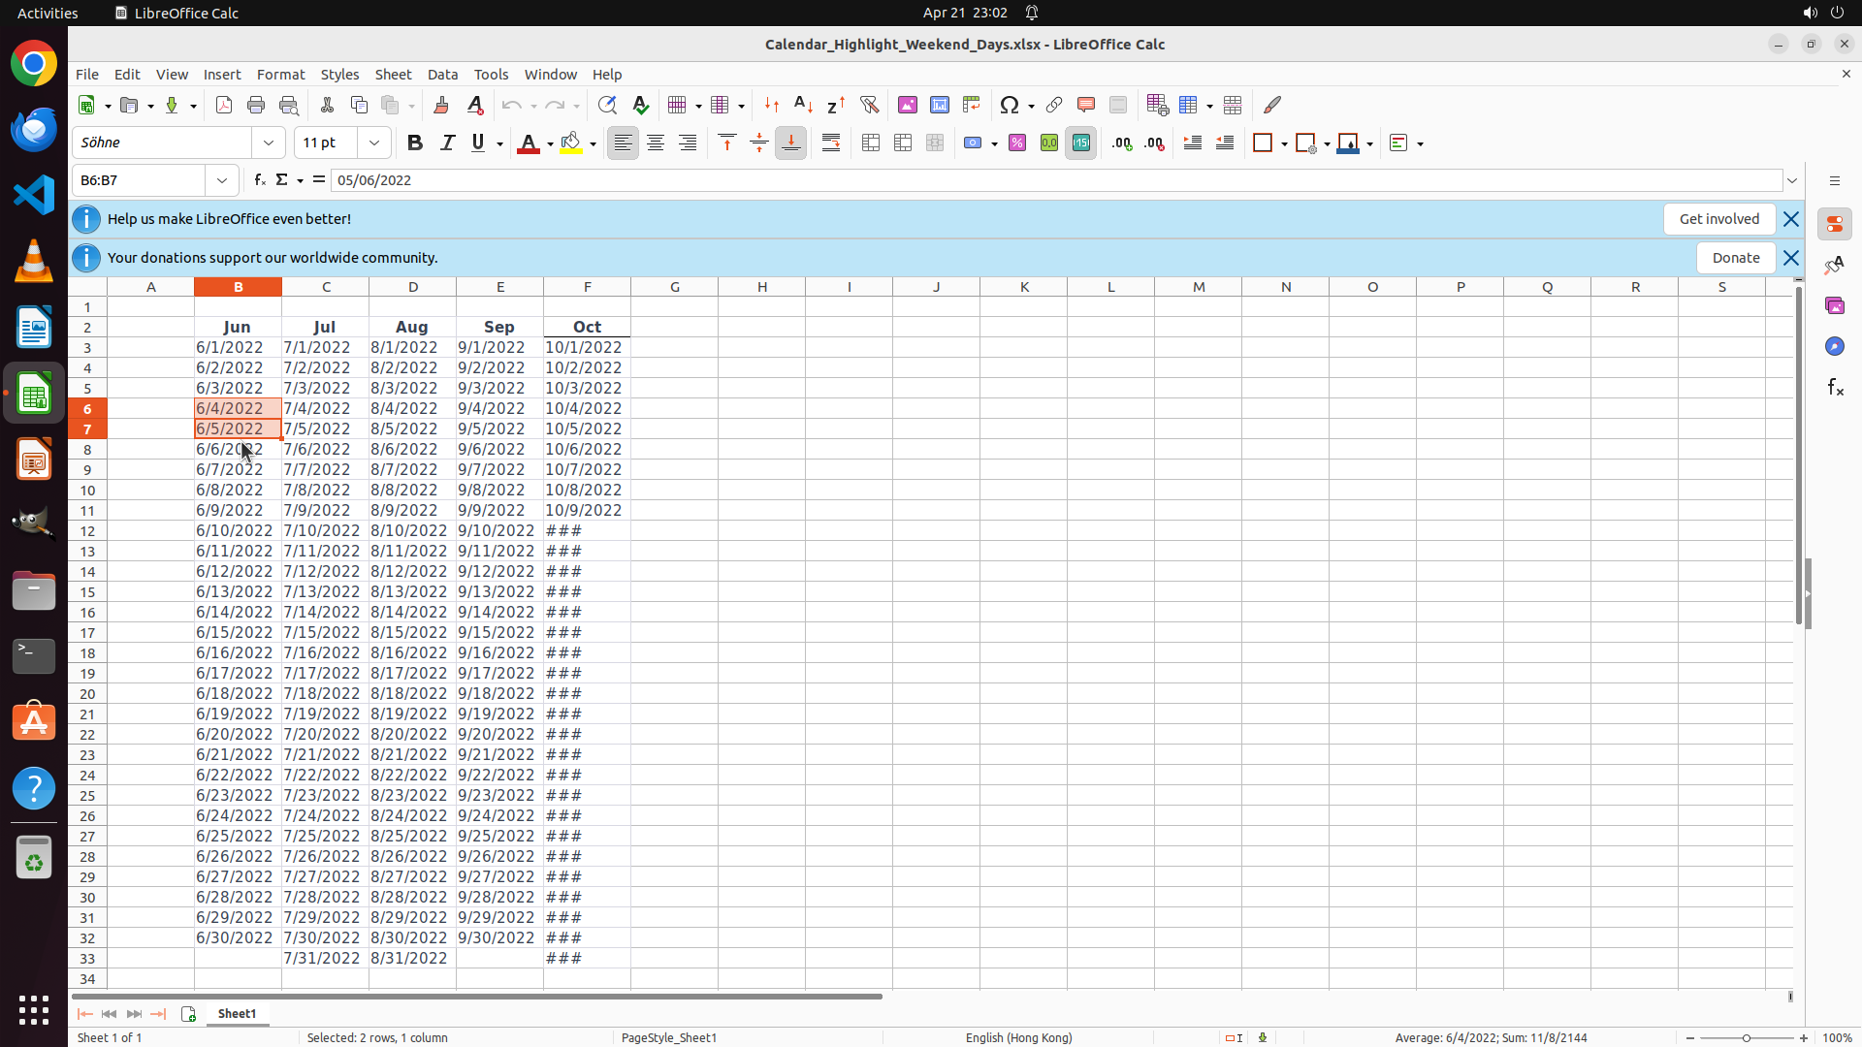Format selection as percent
Viewport: 1862px width, 1047px height.
point(1017,143)
